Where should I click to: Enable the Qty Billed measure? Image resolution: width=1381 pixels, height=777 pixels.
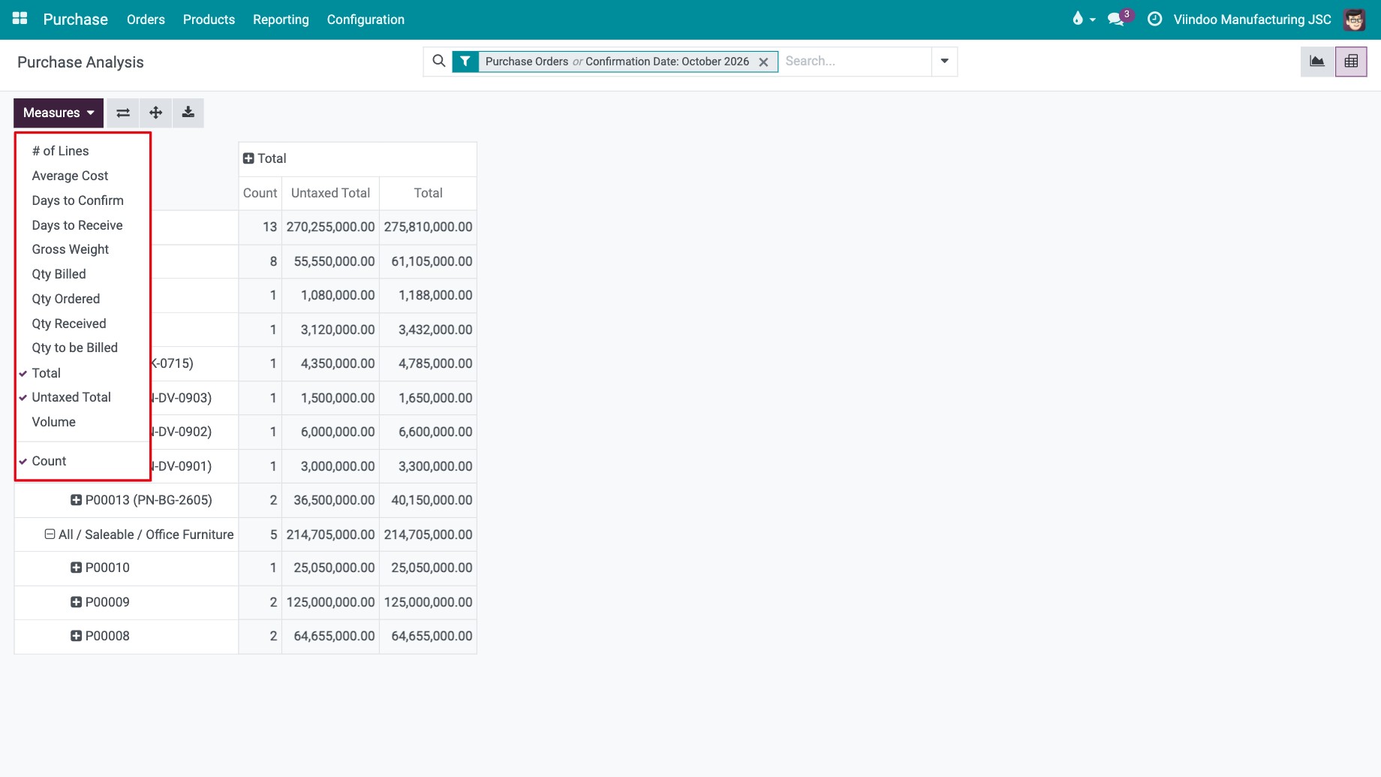tap(83, 274)
